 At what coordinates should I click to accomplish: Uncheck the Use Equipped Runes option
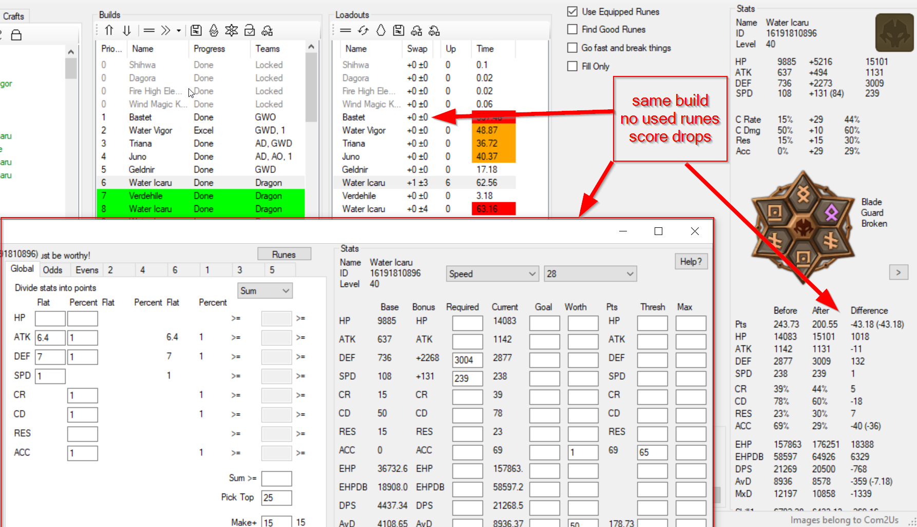[x=572, y=11]
